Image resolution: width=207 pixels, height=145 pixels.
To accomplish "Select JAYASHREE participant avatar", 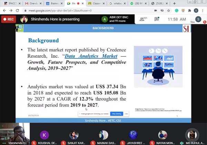I will 133,135.
